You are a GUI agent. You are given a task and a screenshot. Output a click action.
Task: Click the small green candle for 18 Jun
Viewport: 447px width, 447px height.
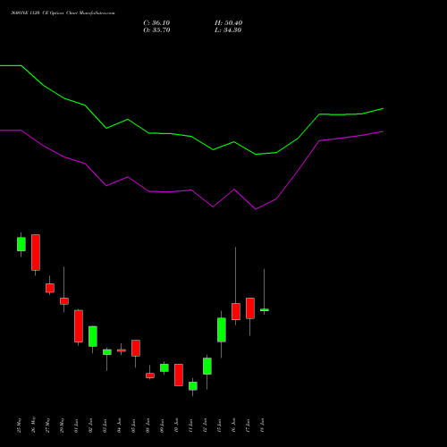coord(265,310)
